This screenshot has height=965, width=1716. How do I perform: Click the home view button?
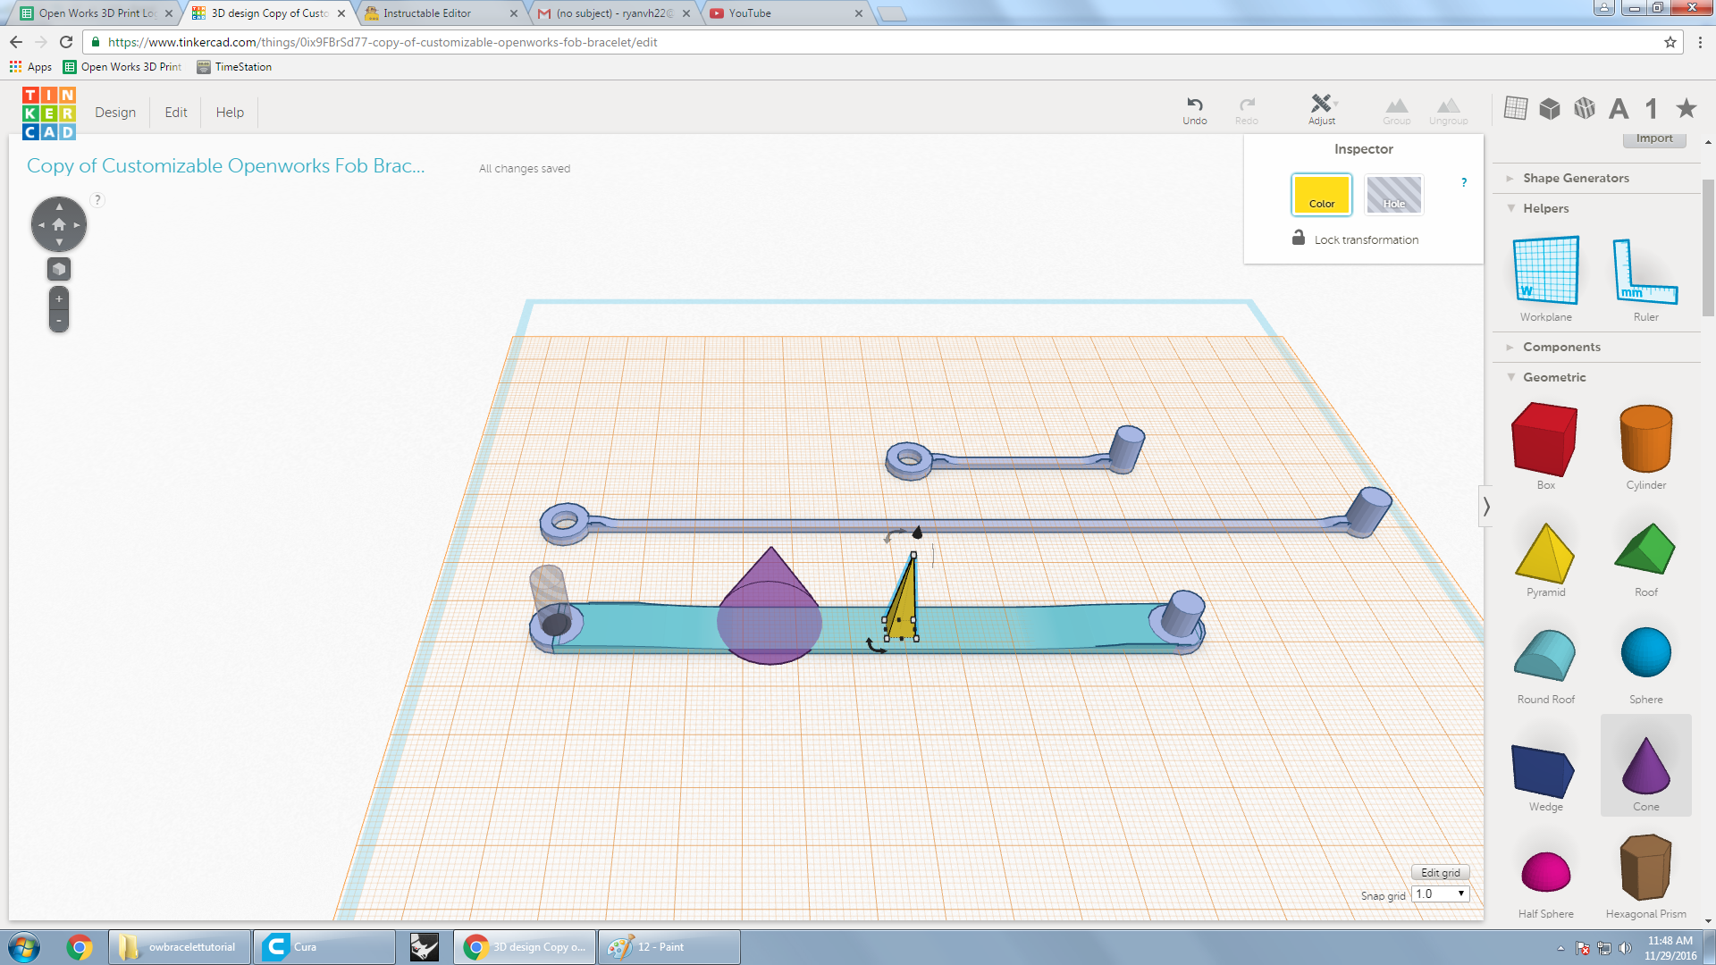tap(59, 224)
